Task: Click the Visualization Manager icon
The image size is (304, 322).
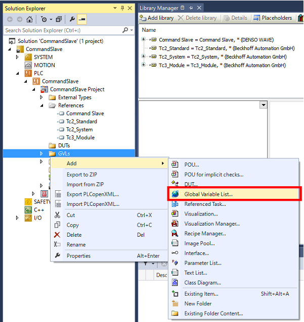Action: [x=175, y=224]
